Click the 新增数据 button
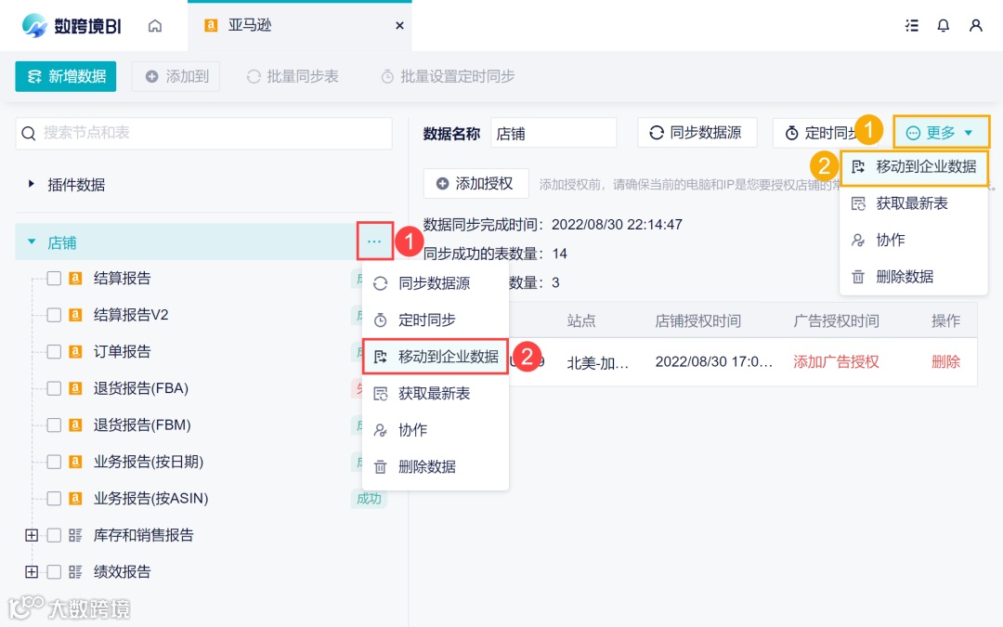This screenshot has width=1003, height=627. tap(66, 76)
